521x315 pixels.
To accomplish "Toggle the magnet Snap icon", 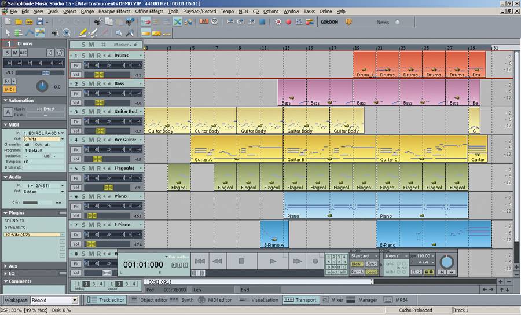I will 145,22.
